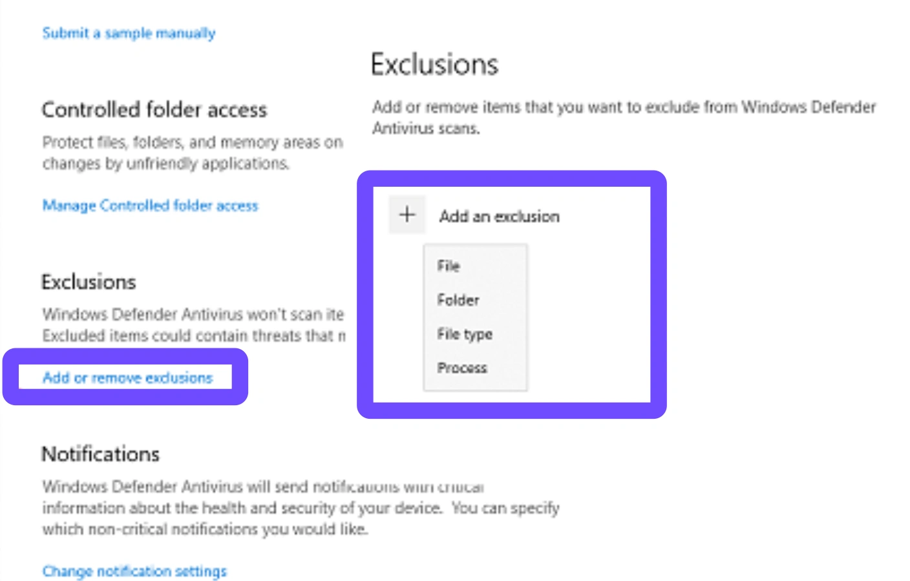Click the Add an exclusion label
Screen dimensions: 910x581
pos(500,217)
